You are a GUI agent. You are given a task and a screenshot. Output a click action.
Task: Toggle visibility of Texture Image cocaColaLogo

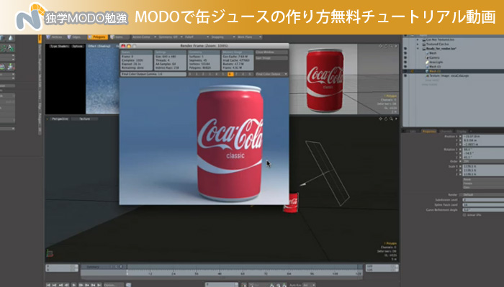click(x=405, y=76)
